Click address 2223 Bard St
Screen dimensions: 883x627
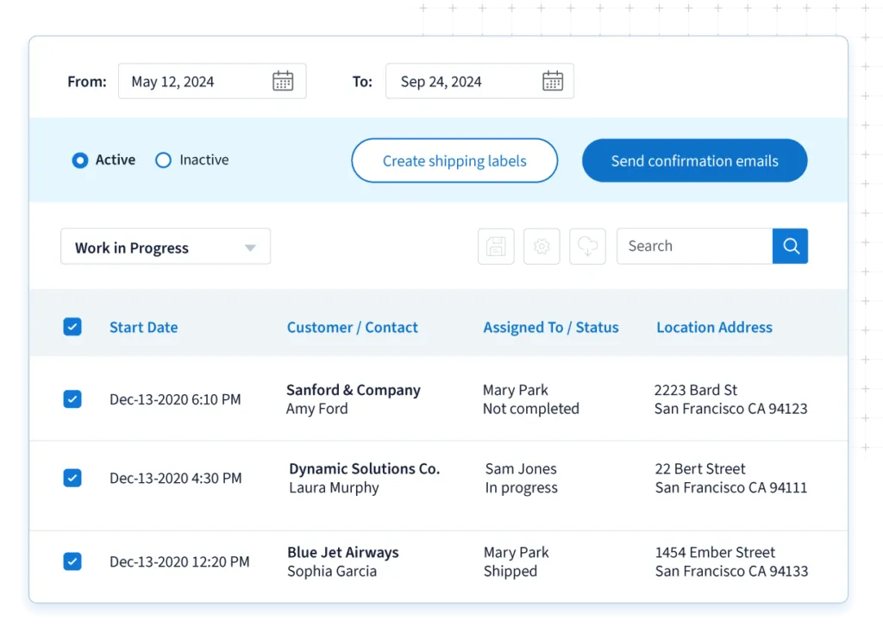[x=696, y=390]
